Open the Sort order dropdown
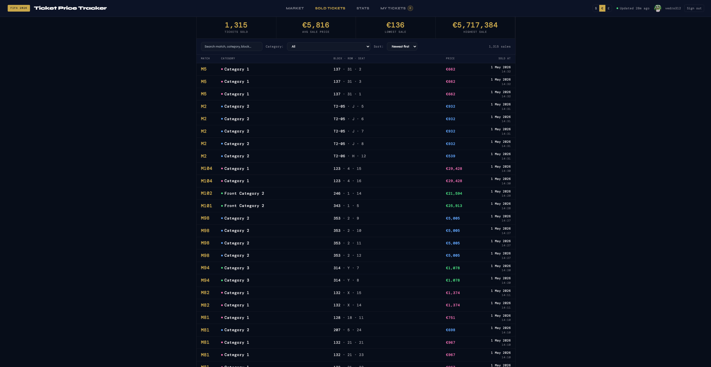The width and height of the screenshot is (711, 367). 402,46
